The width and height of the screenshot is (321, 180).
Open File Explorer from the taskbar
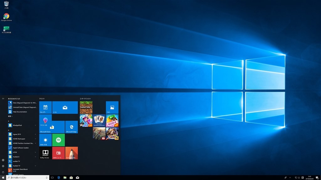[x=65, y=177]
